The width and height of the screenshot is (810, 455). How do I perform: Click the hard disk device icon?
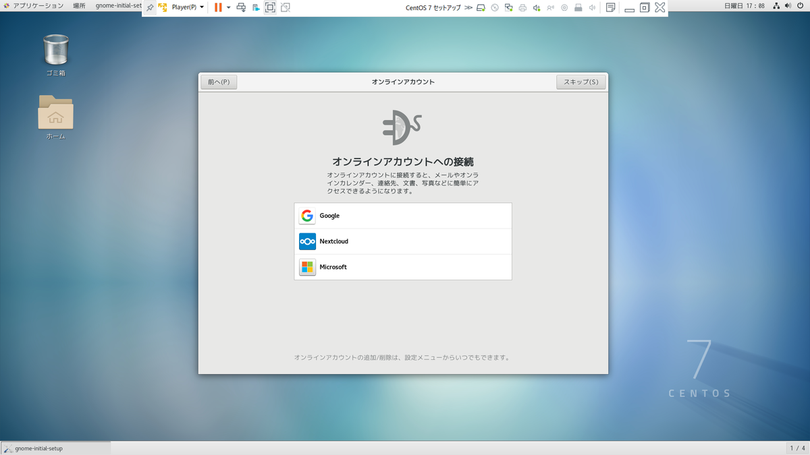pos(481,7)
